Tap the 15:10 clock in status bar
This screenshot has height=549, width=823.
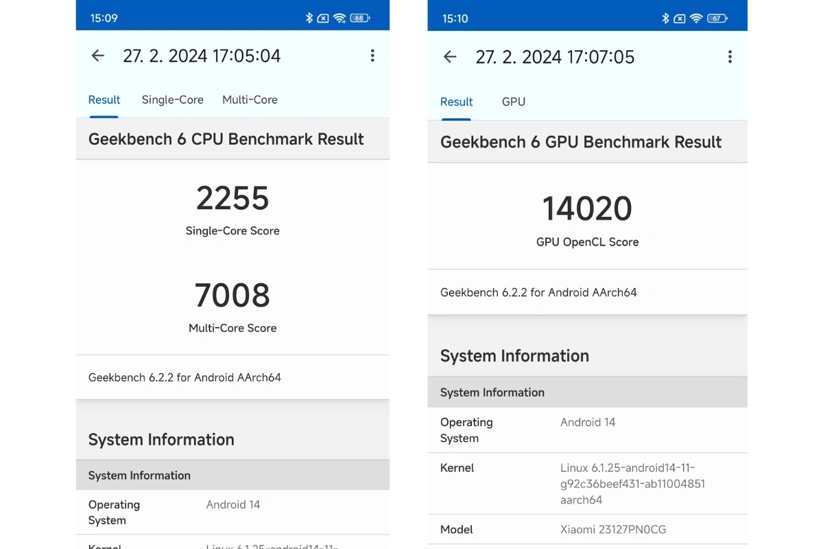point(455,19)
